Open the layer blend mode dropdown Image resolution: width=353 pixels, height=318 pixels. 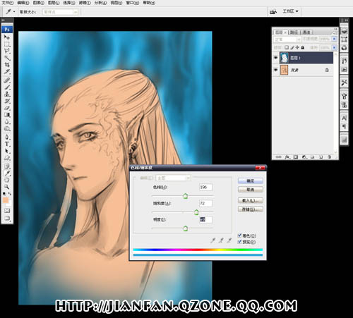[287, 39]
